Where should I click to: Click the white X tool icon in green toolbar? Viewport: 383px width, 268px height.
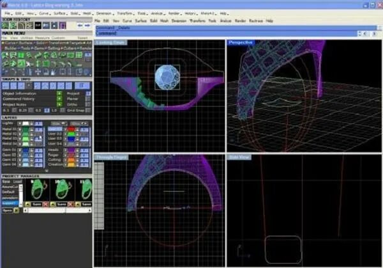click(29, 64)
